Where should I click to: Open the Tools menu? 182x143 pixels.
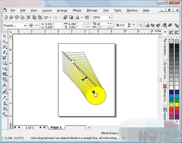(x=117, y=11)
